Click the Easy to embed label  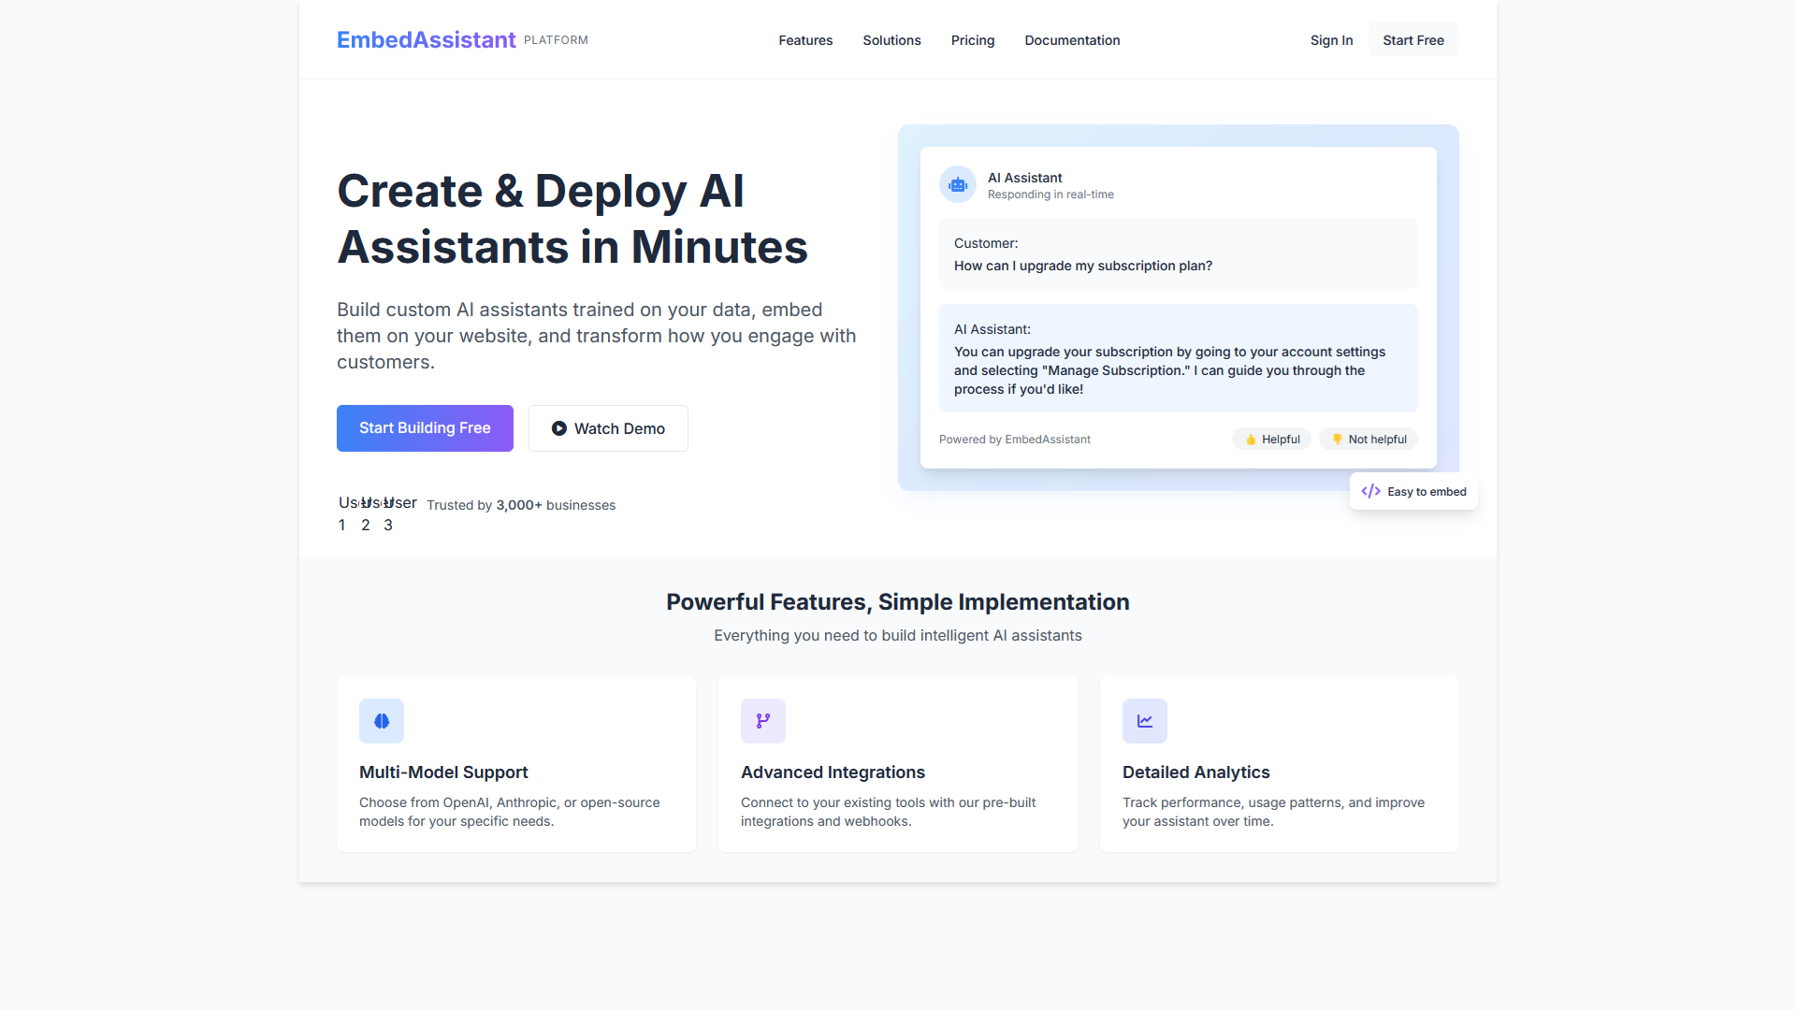coord(1427,492)
